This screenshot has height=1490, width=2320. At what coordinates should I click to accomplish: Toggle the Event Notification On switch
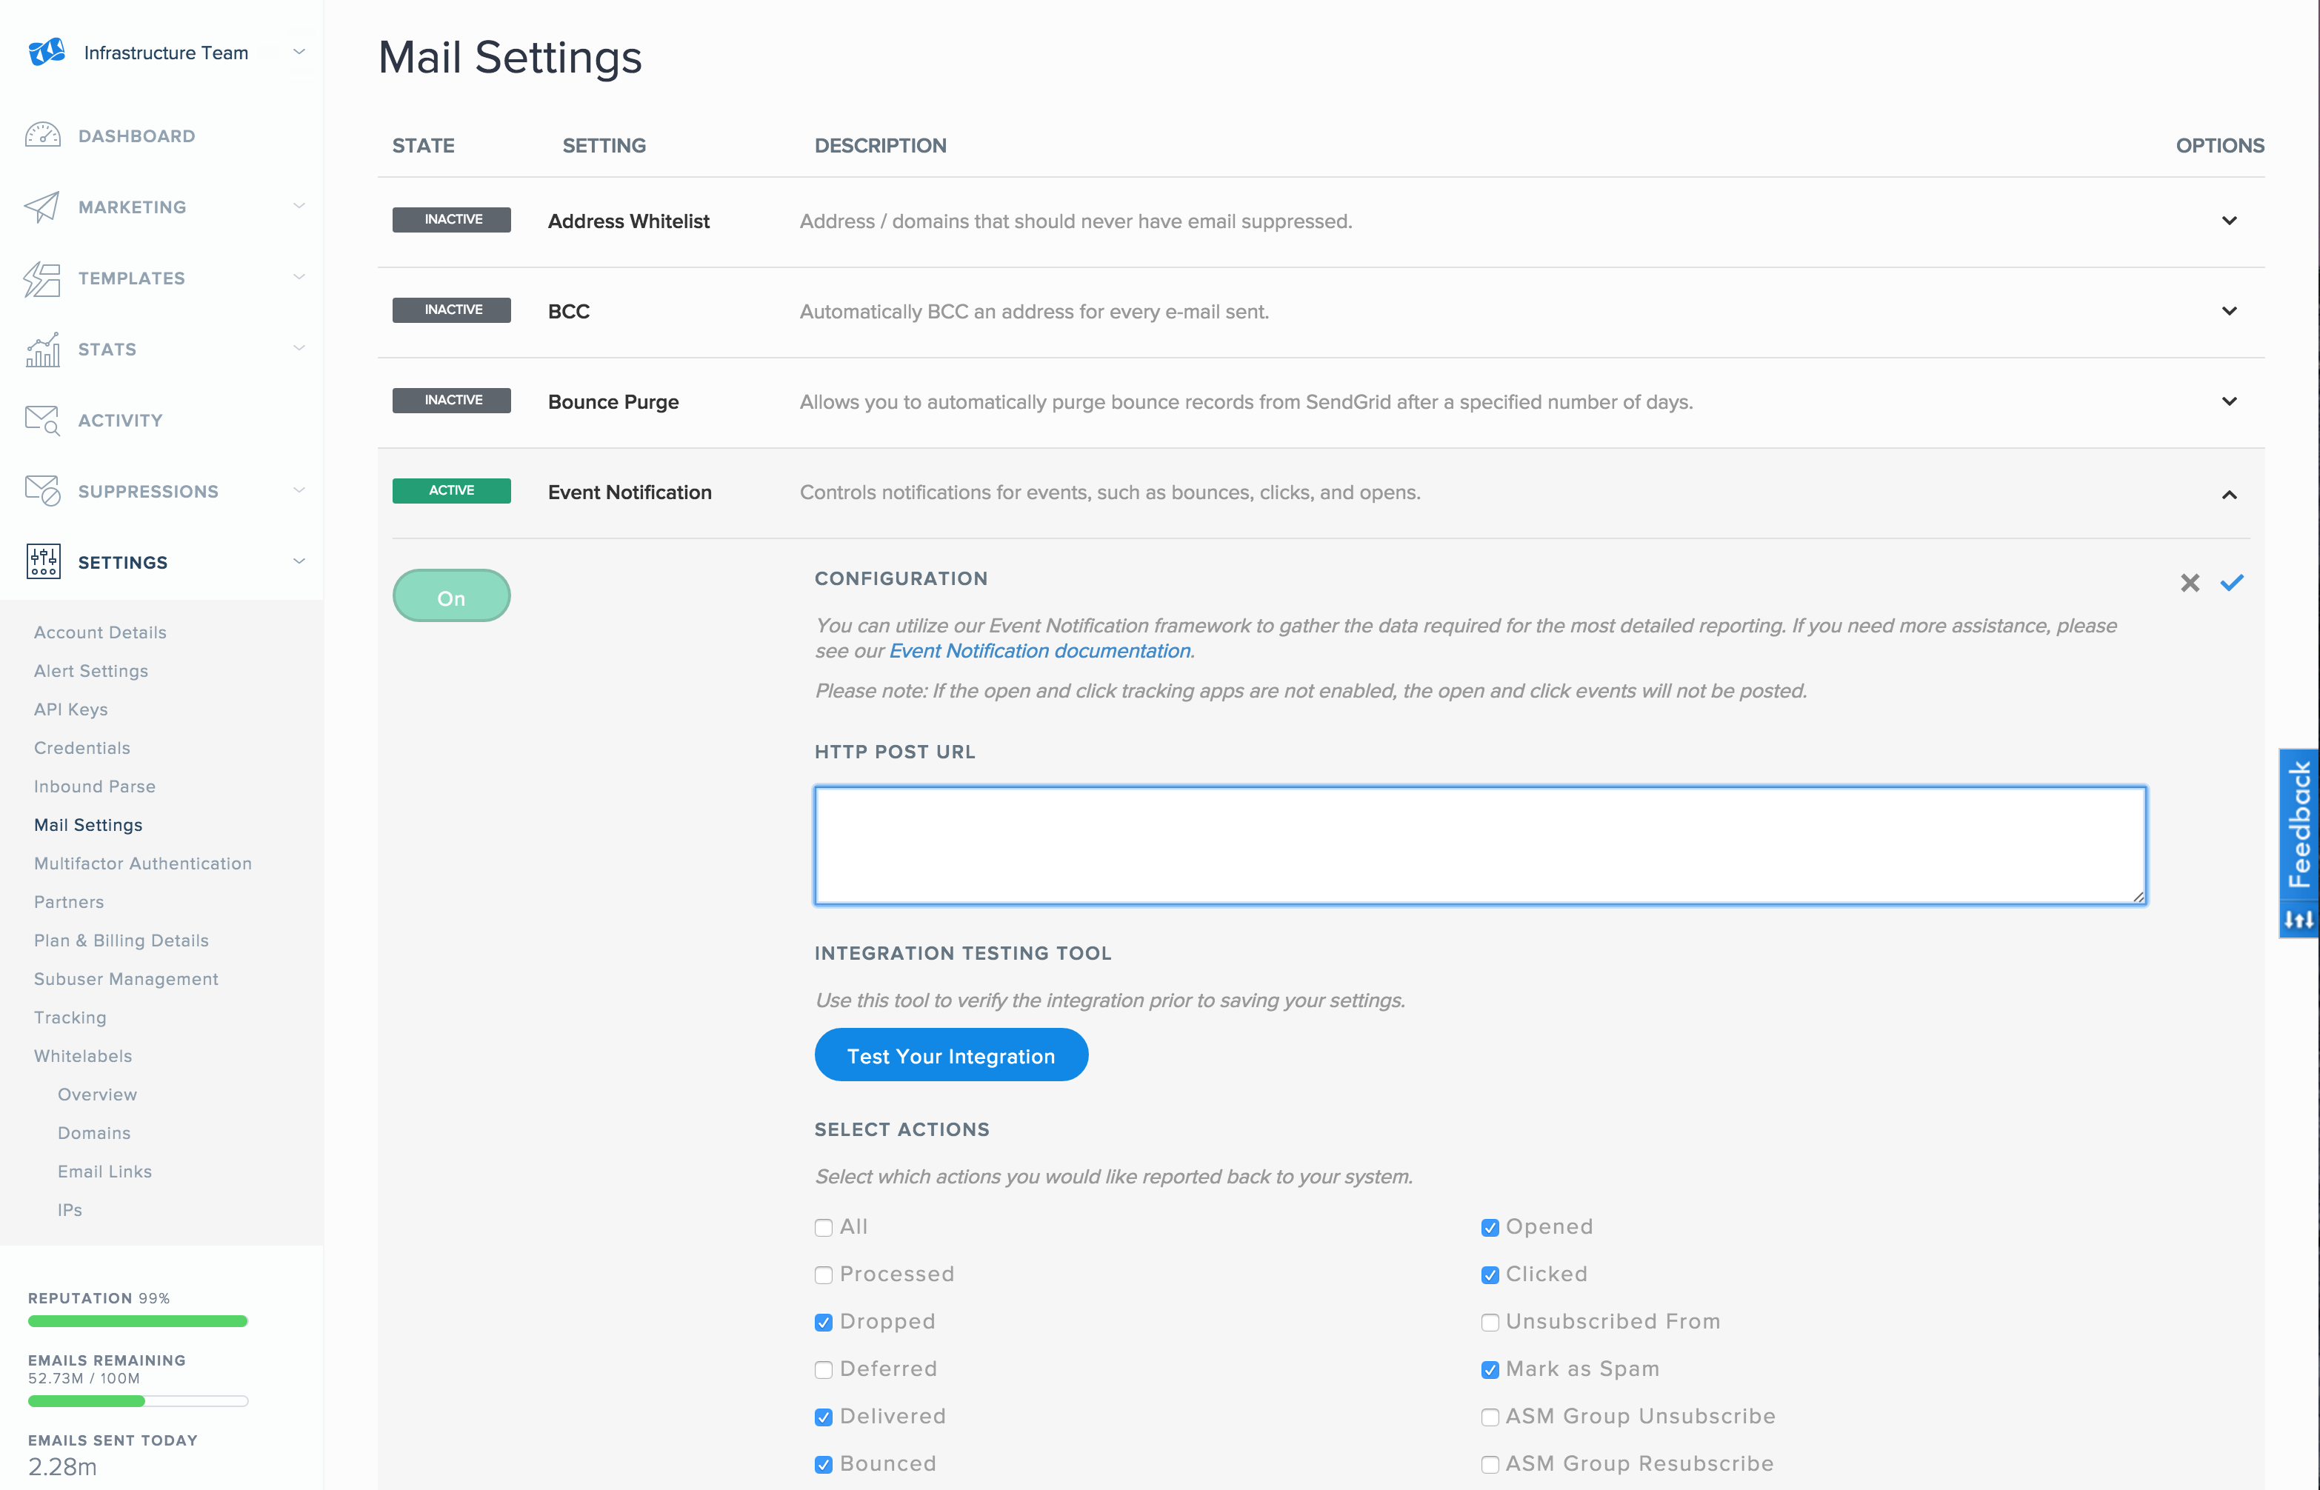(451, 597)
